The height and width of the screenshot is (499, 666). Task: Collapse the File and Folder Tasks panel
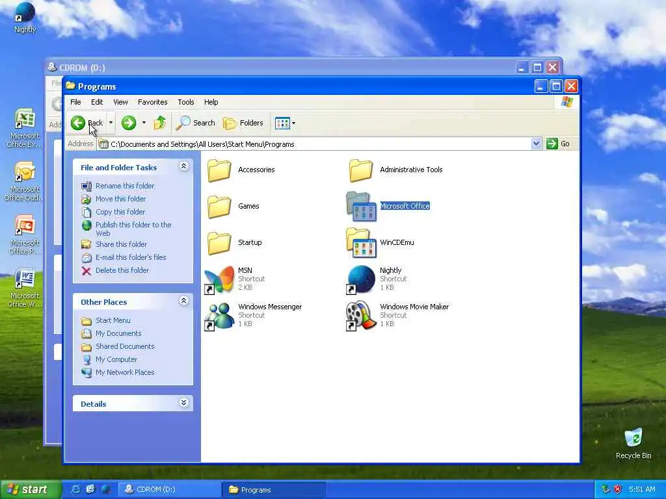click(183, 166)
